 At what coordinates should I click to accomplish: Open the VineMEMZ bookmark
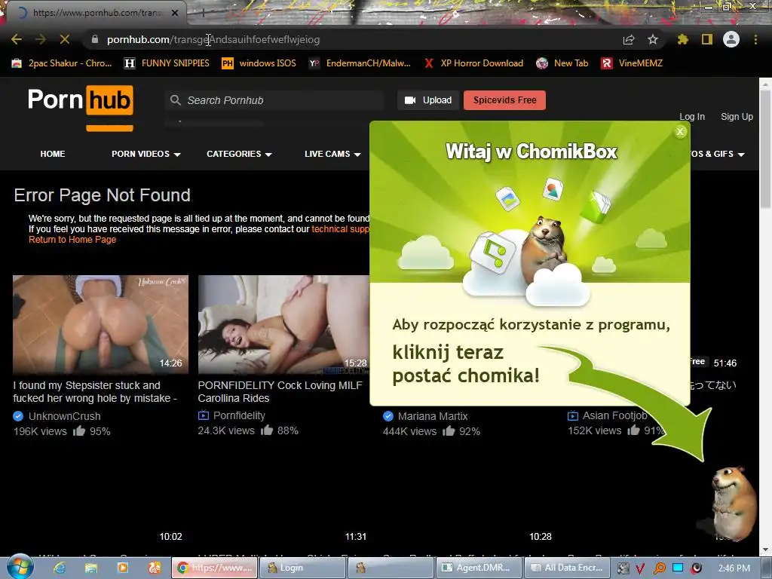(633, 63)
